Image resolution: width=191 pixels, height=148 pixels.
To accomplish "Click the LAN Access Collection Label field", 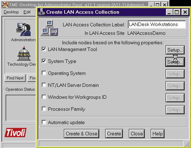I will click(157, 25).
